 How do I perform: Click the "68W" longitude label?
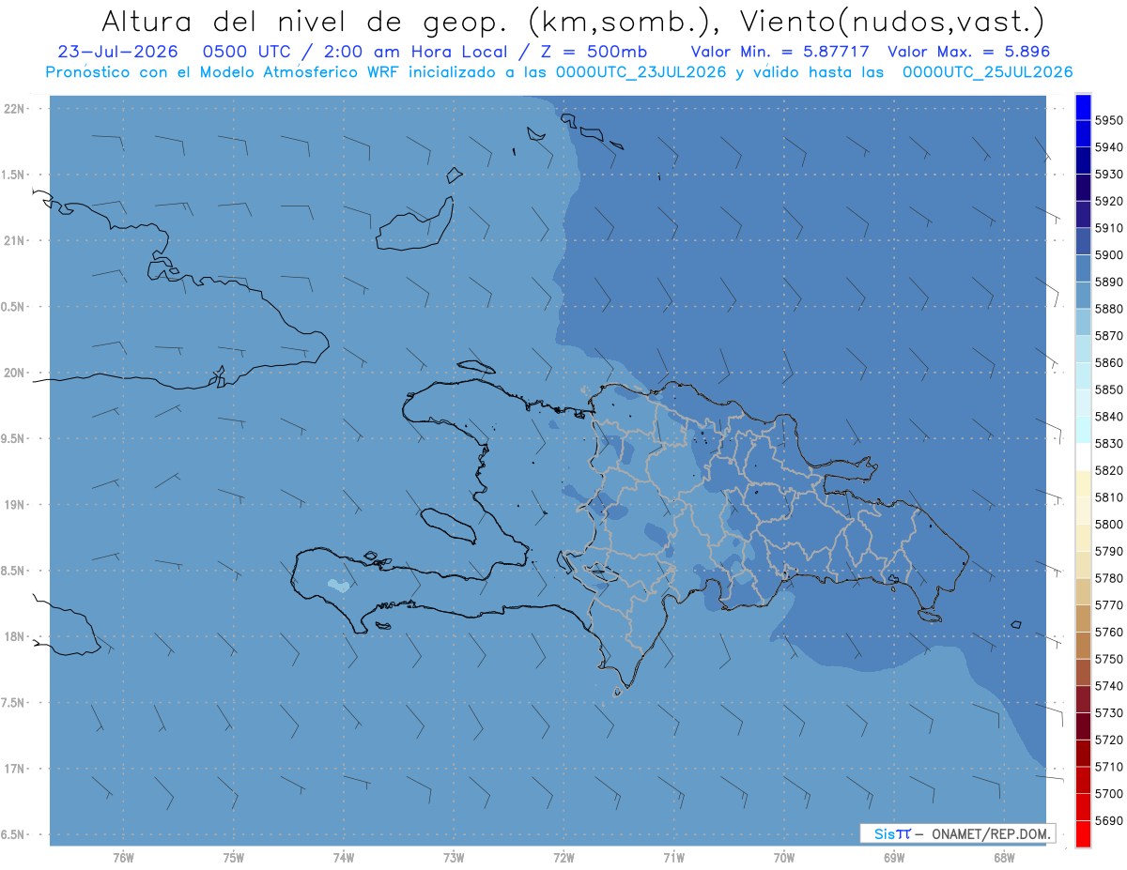coord(1004,857)
